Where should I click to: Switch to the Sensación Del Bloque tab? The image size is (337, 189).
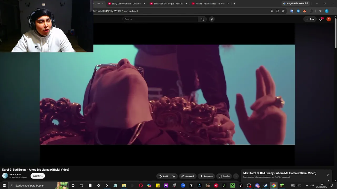coord(168,4)
